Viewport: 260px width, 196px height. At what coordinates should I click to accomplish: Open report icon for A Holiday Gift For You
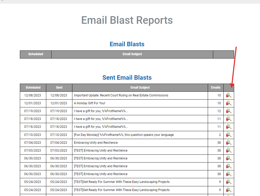coord(229,103)
